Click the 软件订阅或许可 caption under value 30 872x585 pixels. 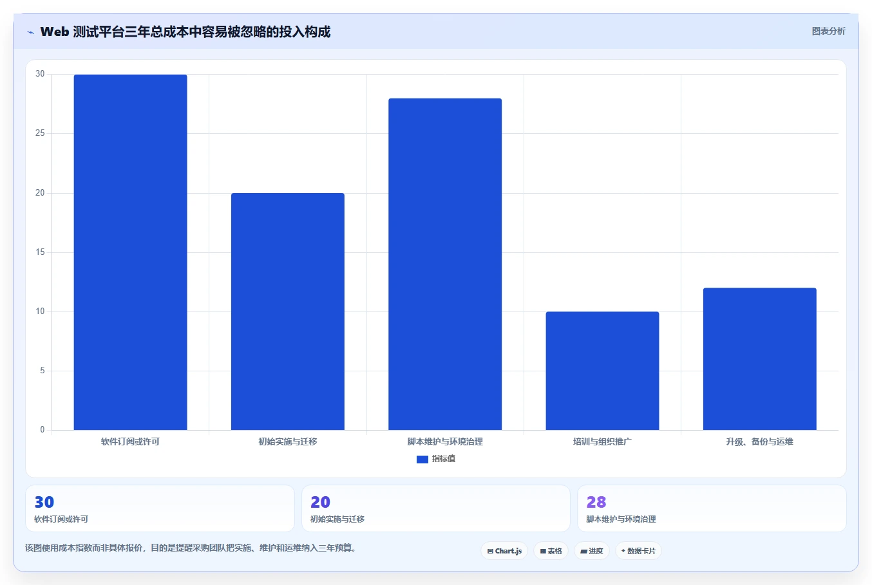61,519
